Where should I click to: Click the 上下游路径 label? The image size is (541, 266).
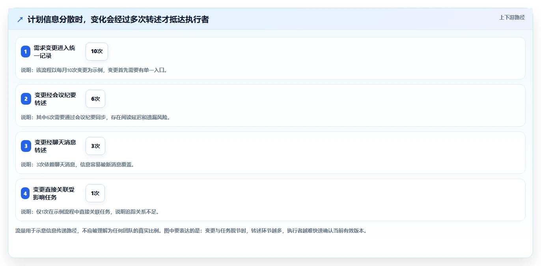[512, 17]
